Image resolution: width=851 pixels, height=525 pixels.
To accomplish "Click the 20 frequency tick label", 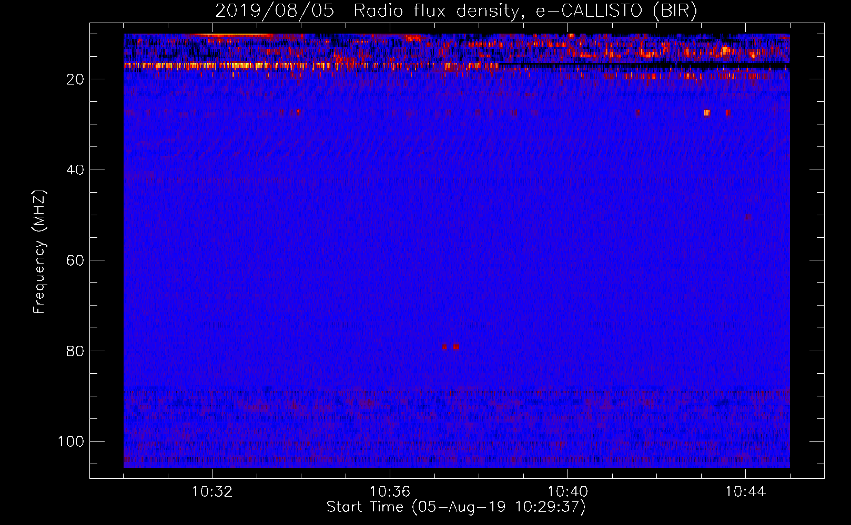I will pyautogui.click(x=75, y=79).
